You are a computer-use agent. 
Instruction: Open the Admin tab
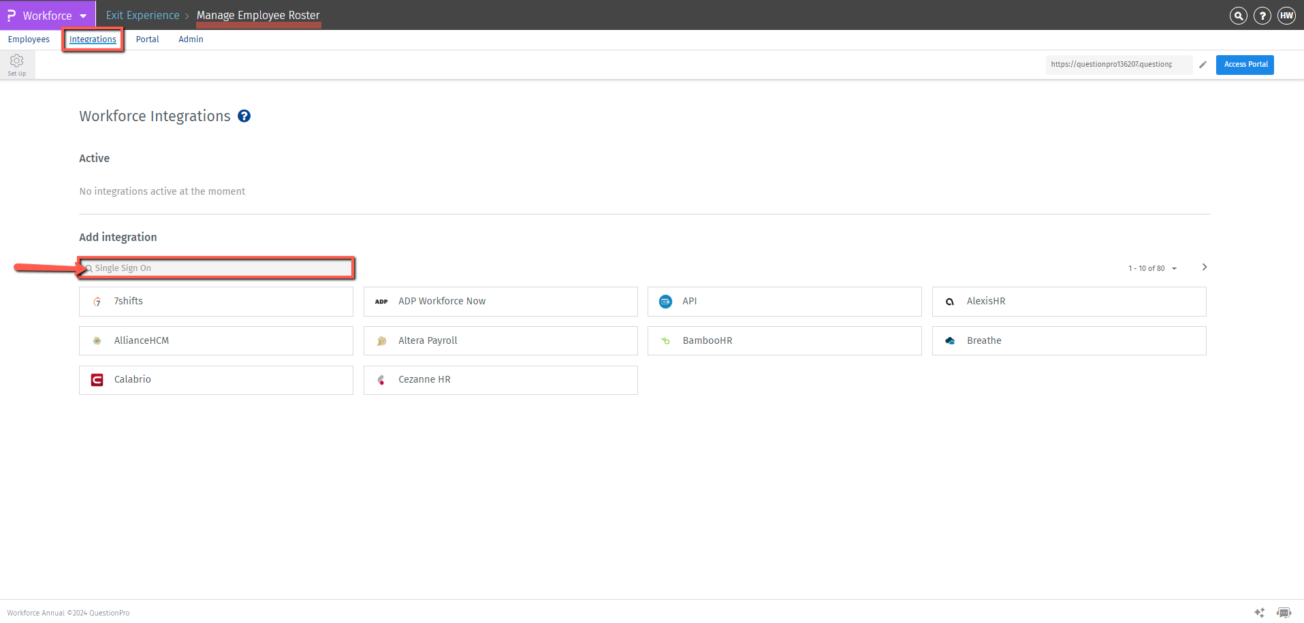click(x=191, y=39)
